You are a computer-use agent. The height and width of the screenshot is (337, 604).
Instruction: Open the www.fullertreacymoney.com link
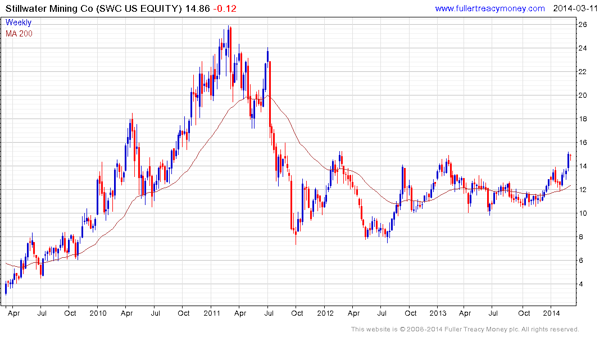pyautogui.click(x=489, y=8)
